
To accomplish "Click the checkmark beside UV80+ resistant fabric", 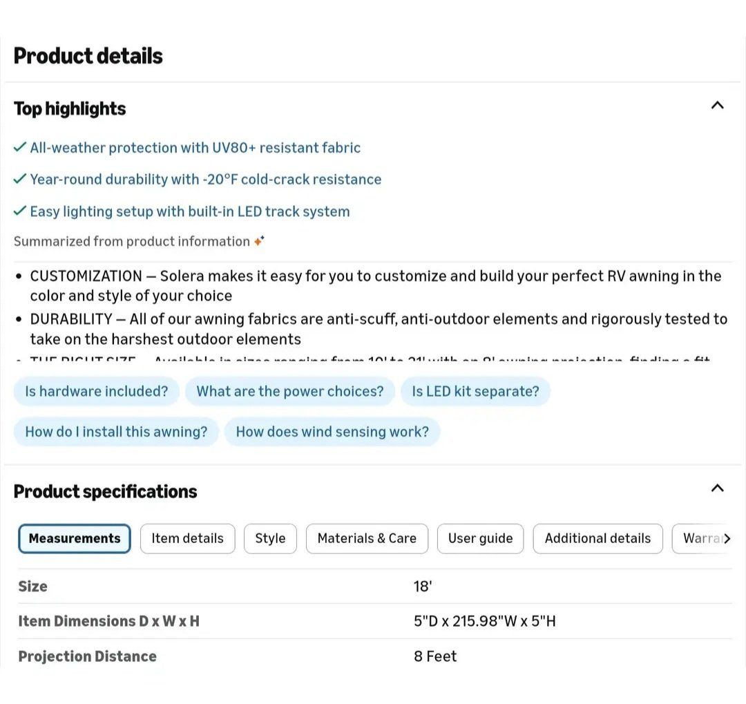I will (x=20, y=147).
